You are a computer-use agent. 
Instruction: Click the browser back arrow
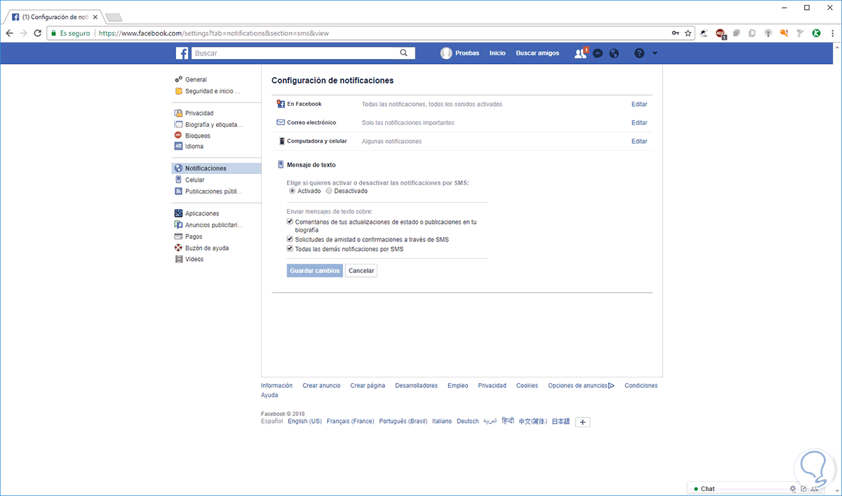point(10,33)
